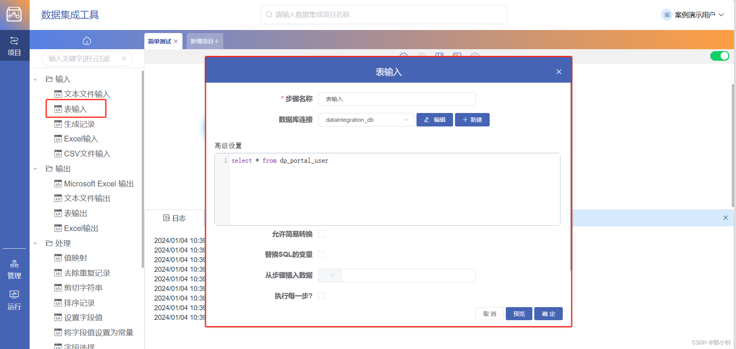The height and width of the screenshot is (349, 736).
Task: Close the 表输入 dialog with the X
Action: pos(559,72)
